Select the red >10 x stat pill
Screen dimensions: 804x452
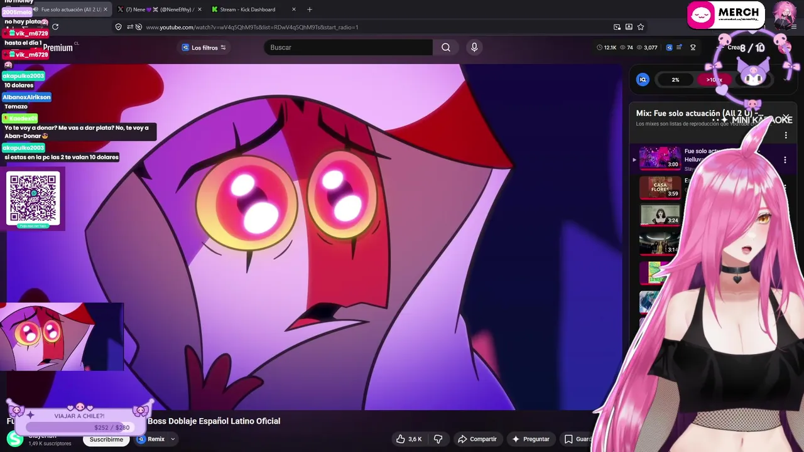[714, 80]
